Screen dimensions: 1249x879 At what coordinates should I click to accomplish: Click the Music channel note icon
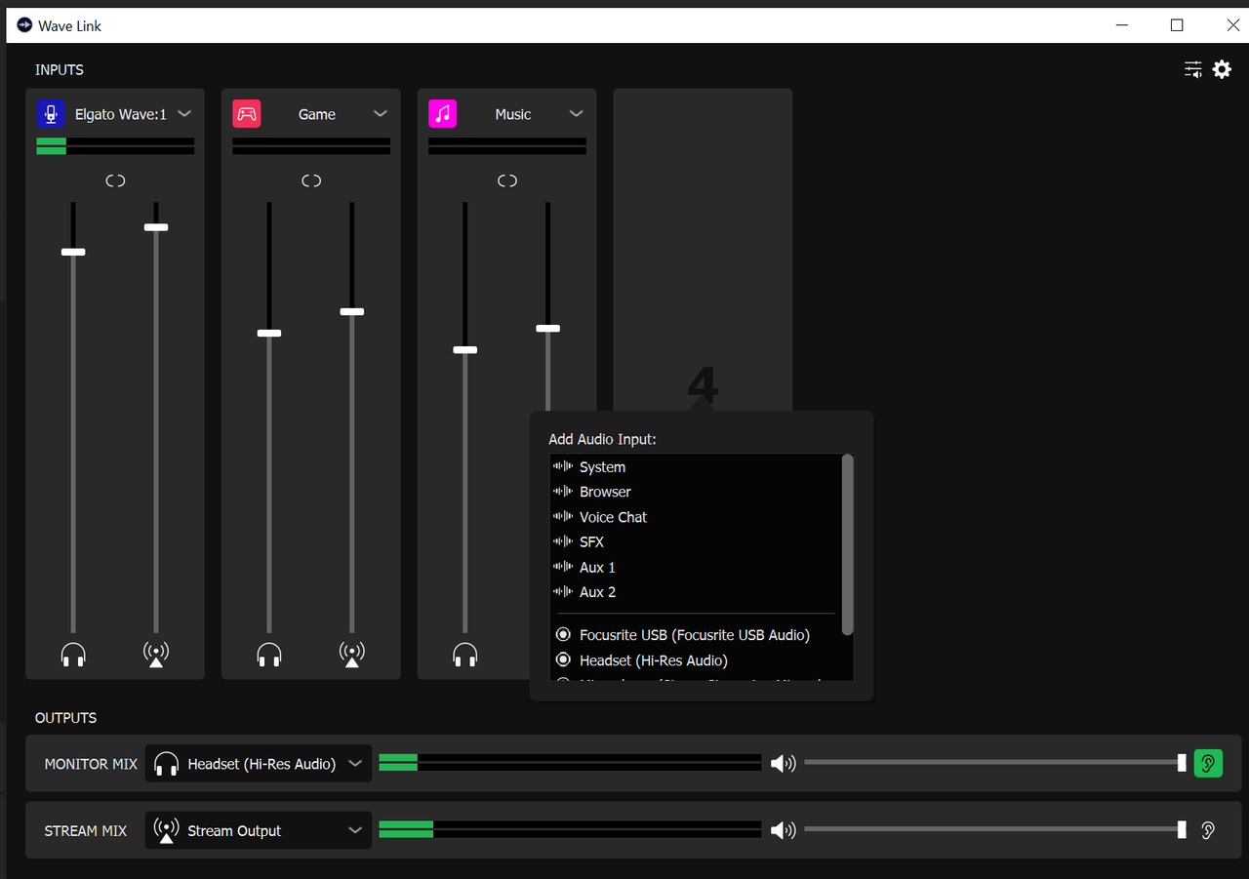pyautogui.click(x=443, y=114)
